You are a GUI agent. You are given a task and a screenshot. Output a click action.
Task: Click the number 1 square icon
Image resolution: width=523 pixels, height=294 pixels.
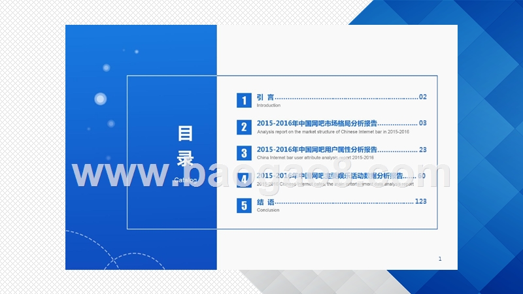(244, 101)
